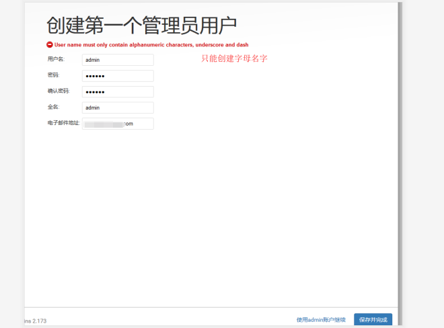The width and height of the screenshot is (444, 328).
Task: Click the footer bar left of 使用admin账户继续
Action: point(168,319)
